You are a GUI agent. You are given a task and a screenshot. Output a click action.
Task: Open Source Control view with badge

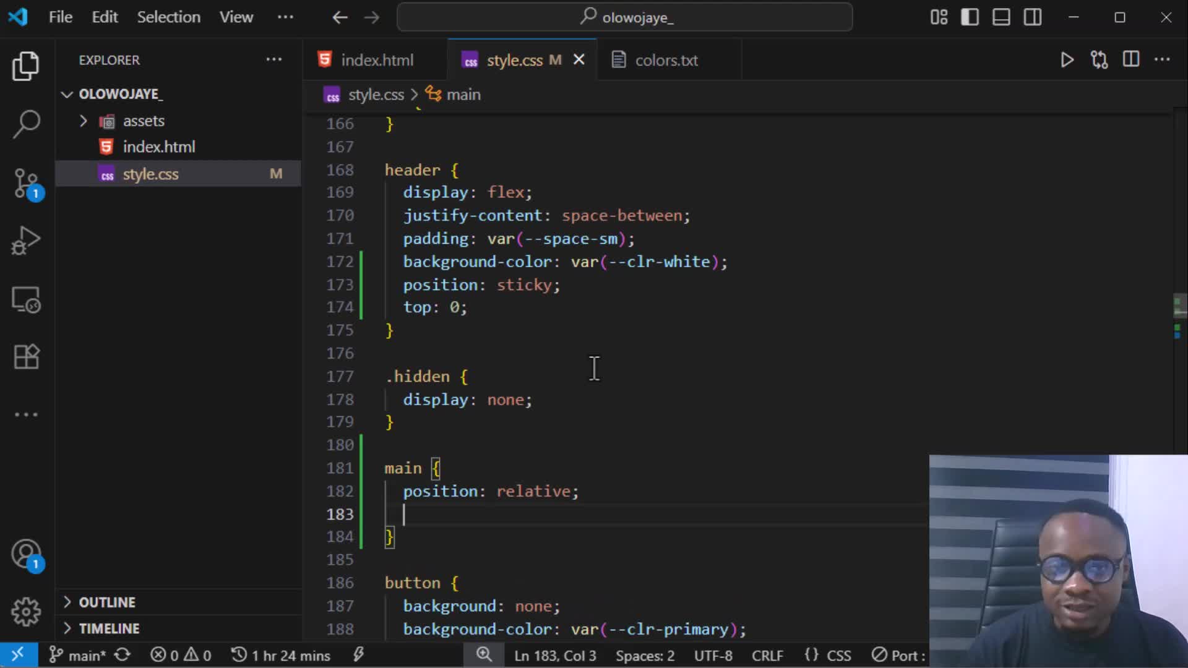(x=26, y=184)
